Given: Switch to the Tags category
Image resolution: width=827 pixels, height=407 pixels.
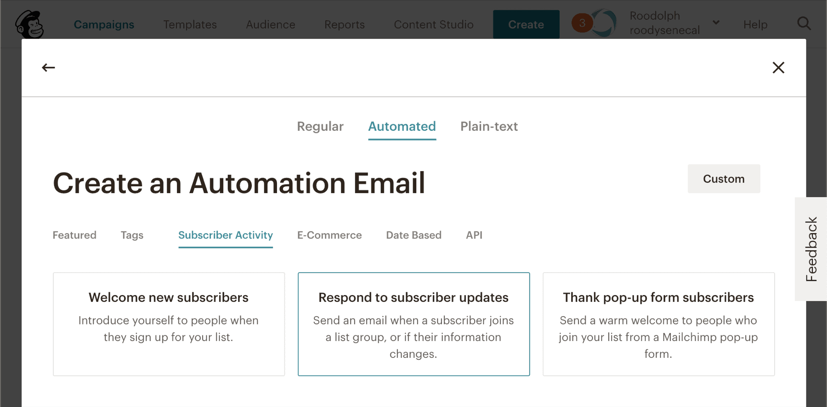Looking at the screenshot, I should coord(132,235).
